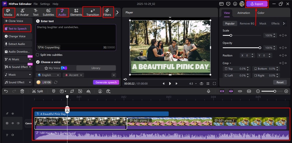The height and width of the screenshot is (143, 292).
Task: Add a keyframe for Crop
Action: click(x=283, y=63)
